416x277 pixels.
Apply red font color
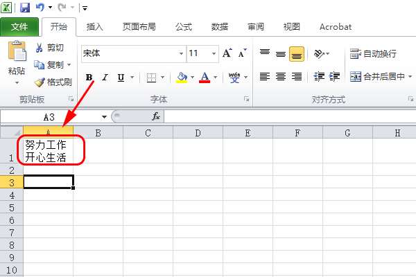[x=205, y=78]
